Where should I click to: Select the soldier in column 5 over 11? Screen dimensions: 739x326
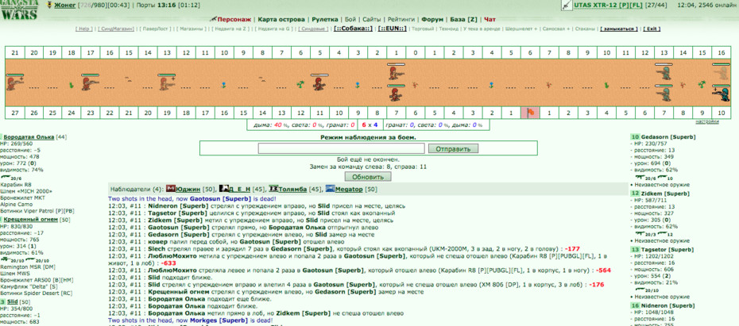click(319, 83)
